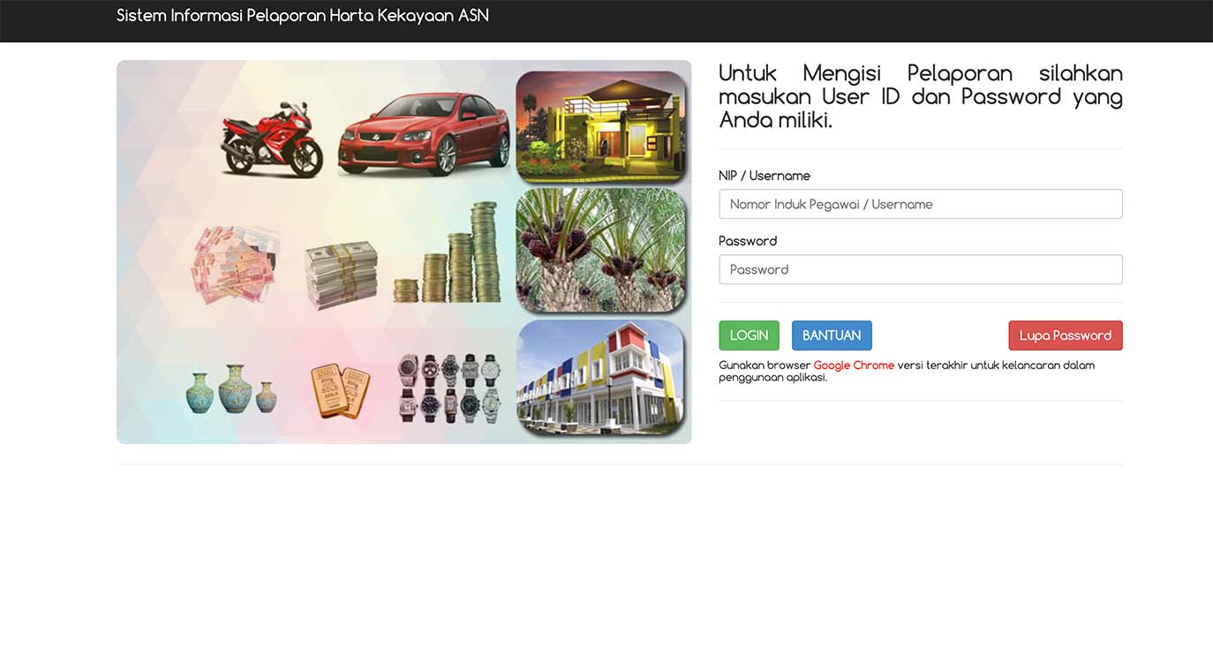Screen dimensions: 1213x649
Task: Select the stacked gold coins image
Action: coord(448,256)
